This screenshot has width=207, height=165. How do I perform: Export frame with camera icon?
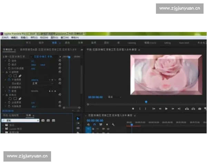[200, 109]
